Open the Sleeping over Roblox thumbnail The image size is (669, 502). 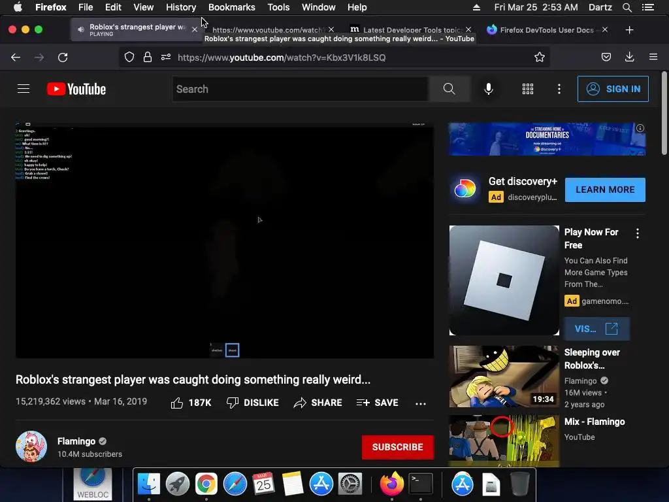[x=504, y=376]
